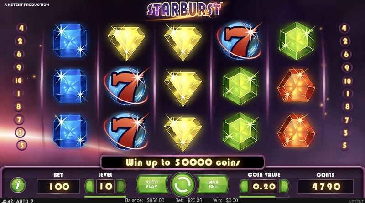Increase the bet level with the right arrow
The image size is (365, 203).
click(120, 186)
